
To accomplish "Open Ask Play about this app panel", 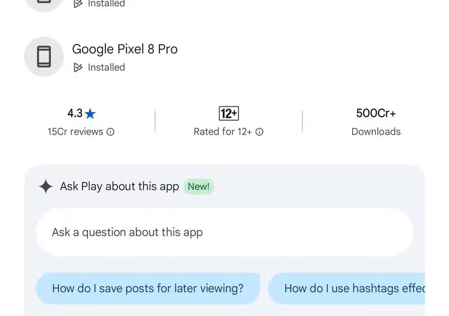I will point(119,186).
